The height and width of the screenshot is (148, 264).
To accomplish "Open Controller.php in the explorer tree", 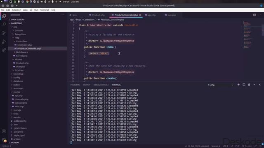I will click(x=24, y=45).
